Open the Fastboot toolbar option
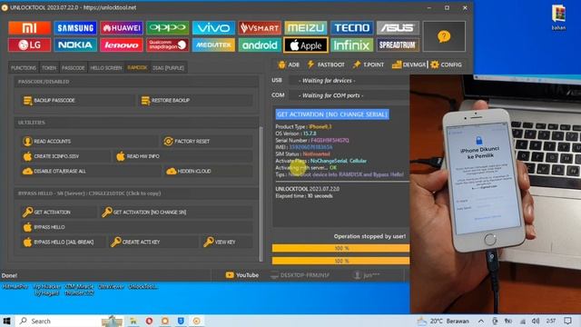The image size is (581, 327). click(326, 64)
